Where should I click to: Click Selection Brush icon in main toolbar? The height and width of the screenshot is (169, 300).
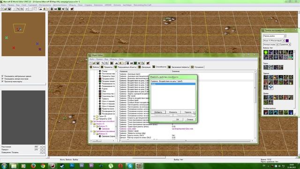36,9
